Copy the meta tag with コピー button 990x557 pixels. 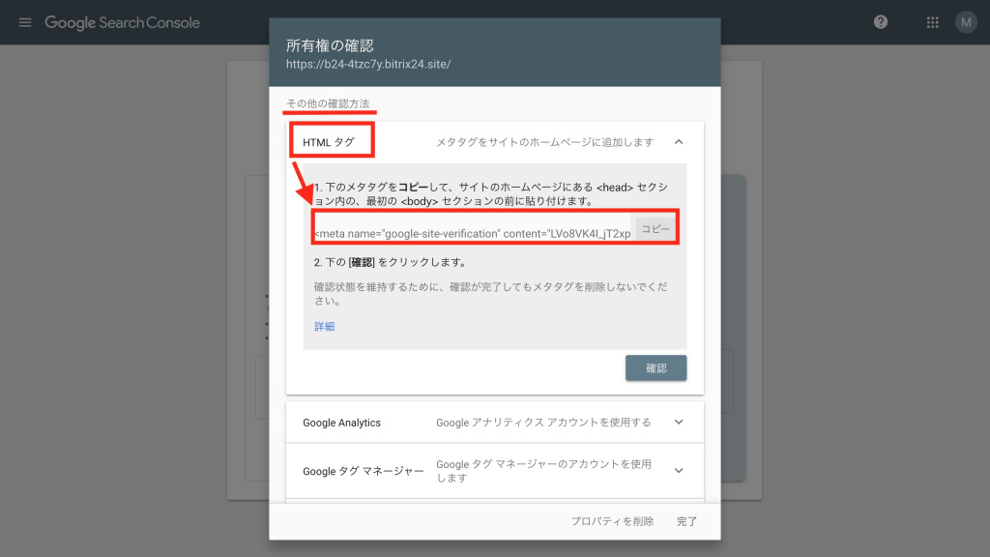tap(655, 228)
